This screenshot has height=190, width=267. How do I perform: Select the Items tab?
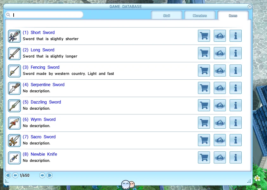[233, 15]
